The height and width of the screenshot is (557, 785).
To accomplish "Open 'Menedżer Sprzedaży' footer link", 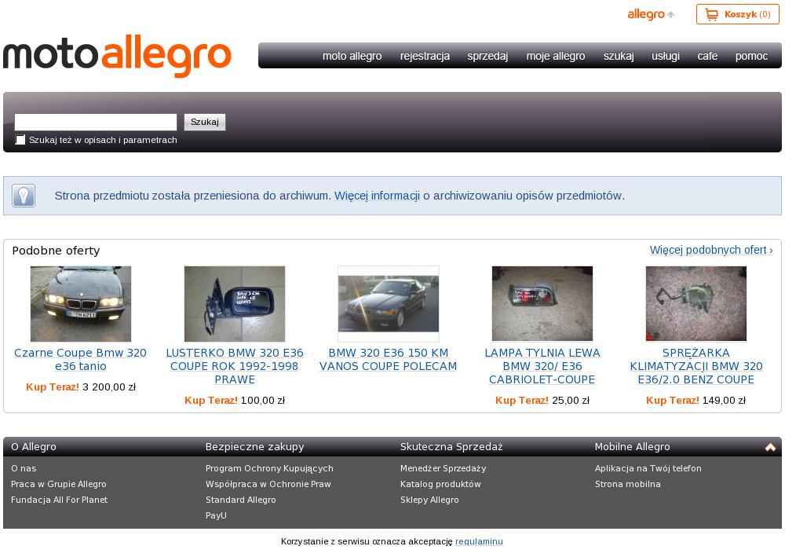I will [443, 468].
